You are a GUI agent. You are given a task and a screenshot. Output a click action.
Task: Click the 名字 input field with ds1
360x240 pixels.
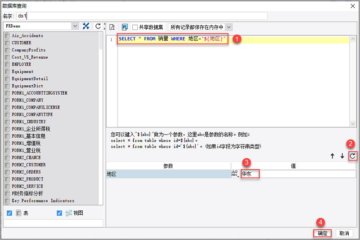(142, 16)
